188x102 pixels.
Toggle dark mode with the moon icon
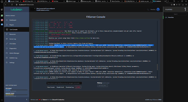[148, 10]
